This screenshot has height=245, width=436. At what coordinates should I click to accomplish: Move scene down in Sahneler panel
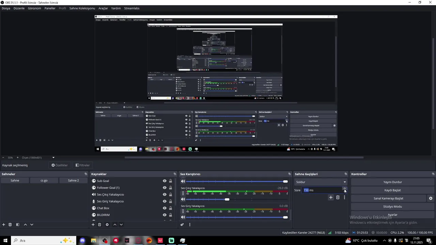(32, 225)
